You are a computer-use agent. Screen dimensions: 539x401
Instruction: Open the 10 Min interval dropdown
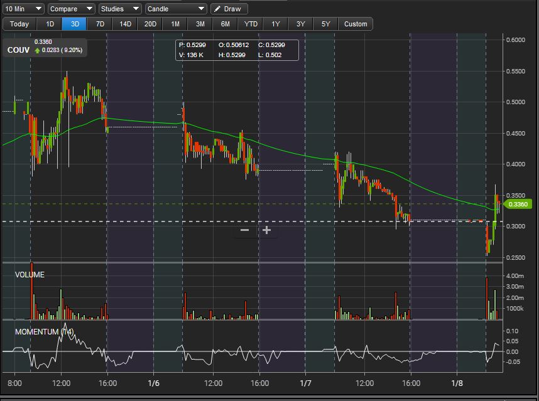click(x=23, y=9)
